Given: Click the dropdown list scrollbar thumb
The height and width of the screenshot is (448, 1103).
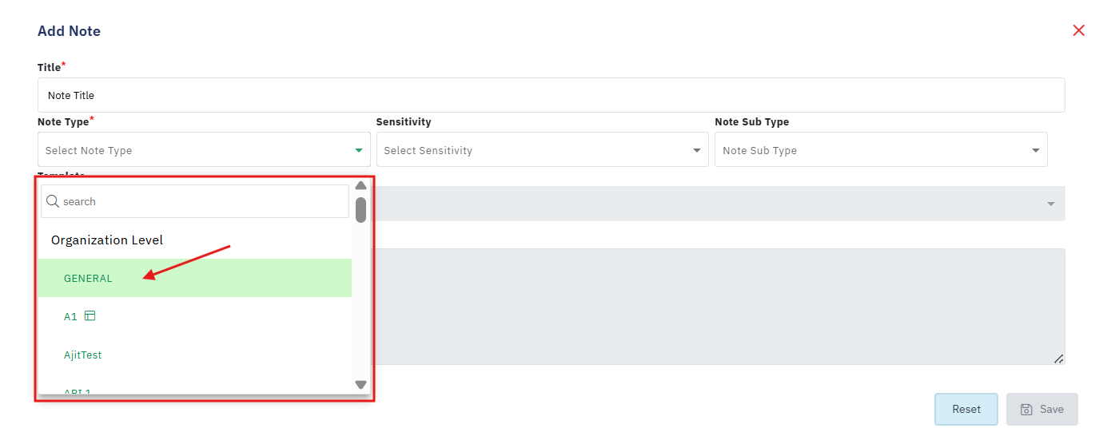Looking at the screenshot, I should (x=361, y=209).
